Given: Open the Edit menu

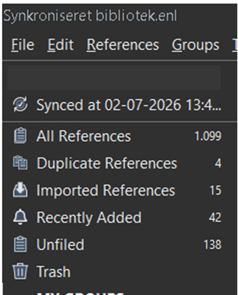Looking at the screenshot, I should pos(61,45).
